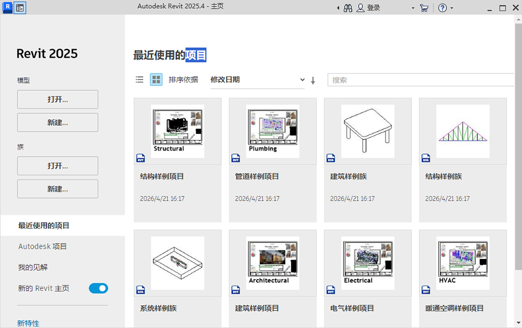Switch to grid tile view icon
Viewport: 522px width, 328px height.
[156, 79]
